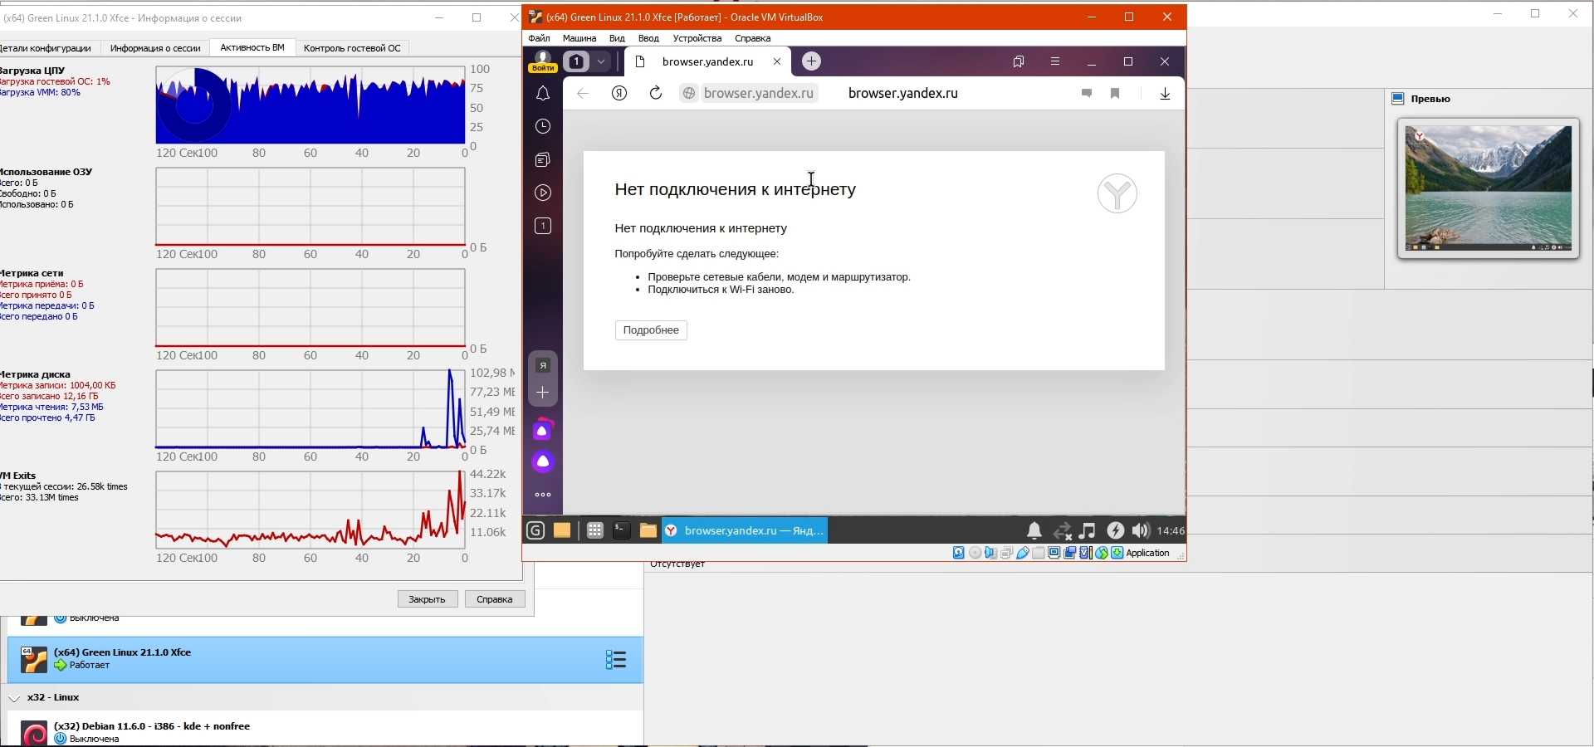Click the hard disk activity status icon
The width and height of the screenshot is (1594, 747).
tap(959, 553)
